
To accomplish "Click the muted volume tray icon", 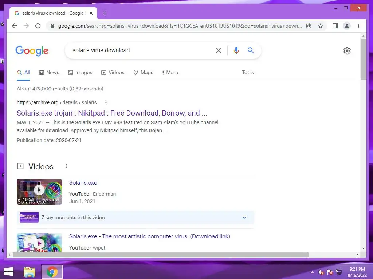I will (321, 272).
